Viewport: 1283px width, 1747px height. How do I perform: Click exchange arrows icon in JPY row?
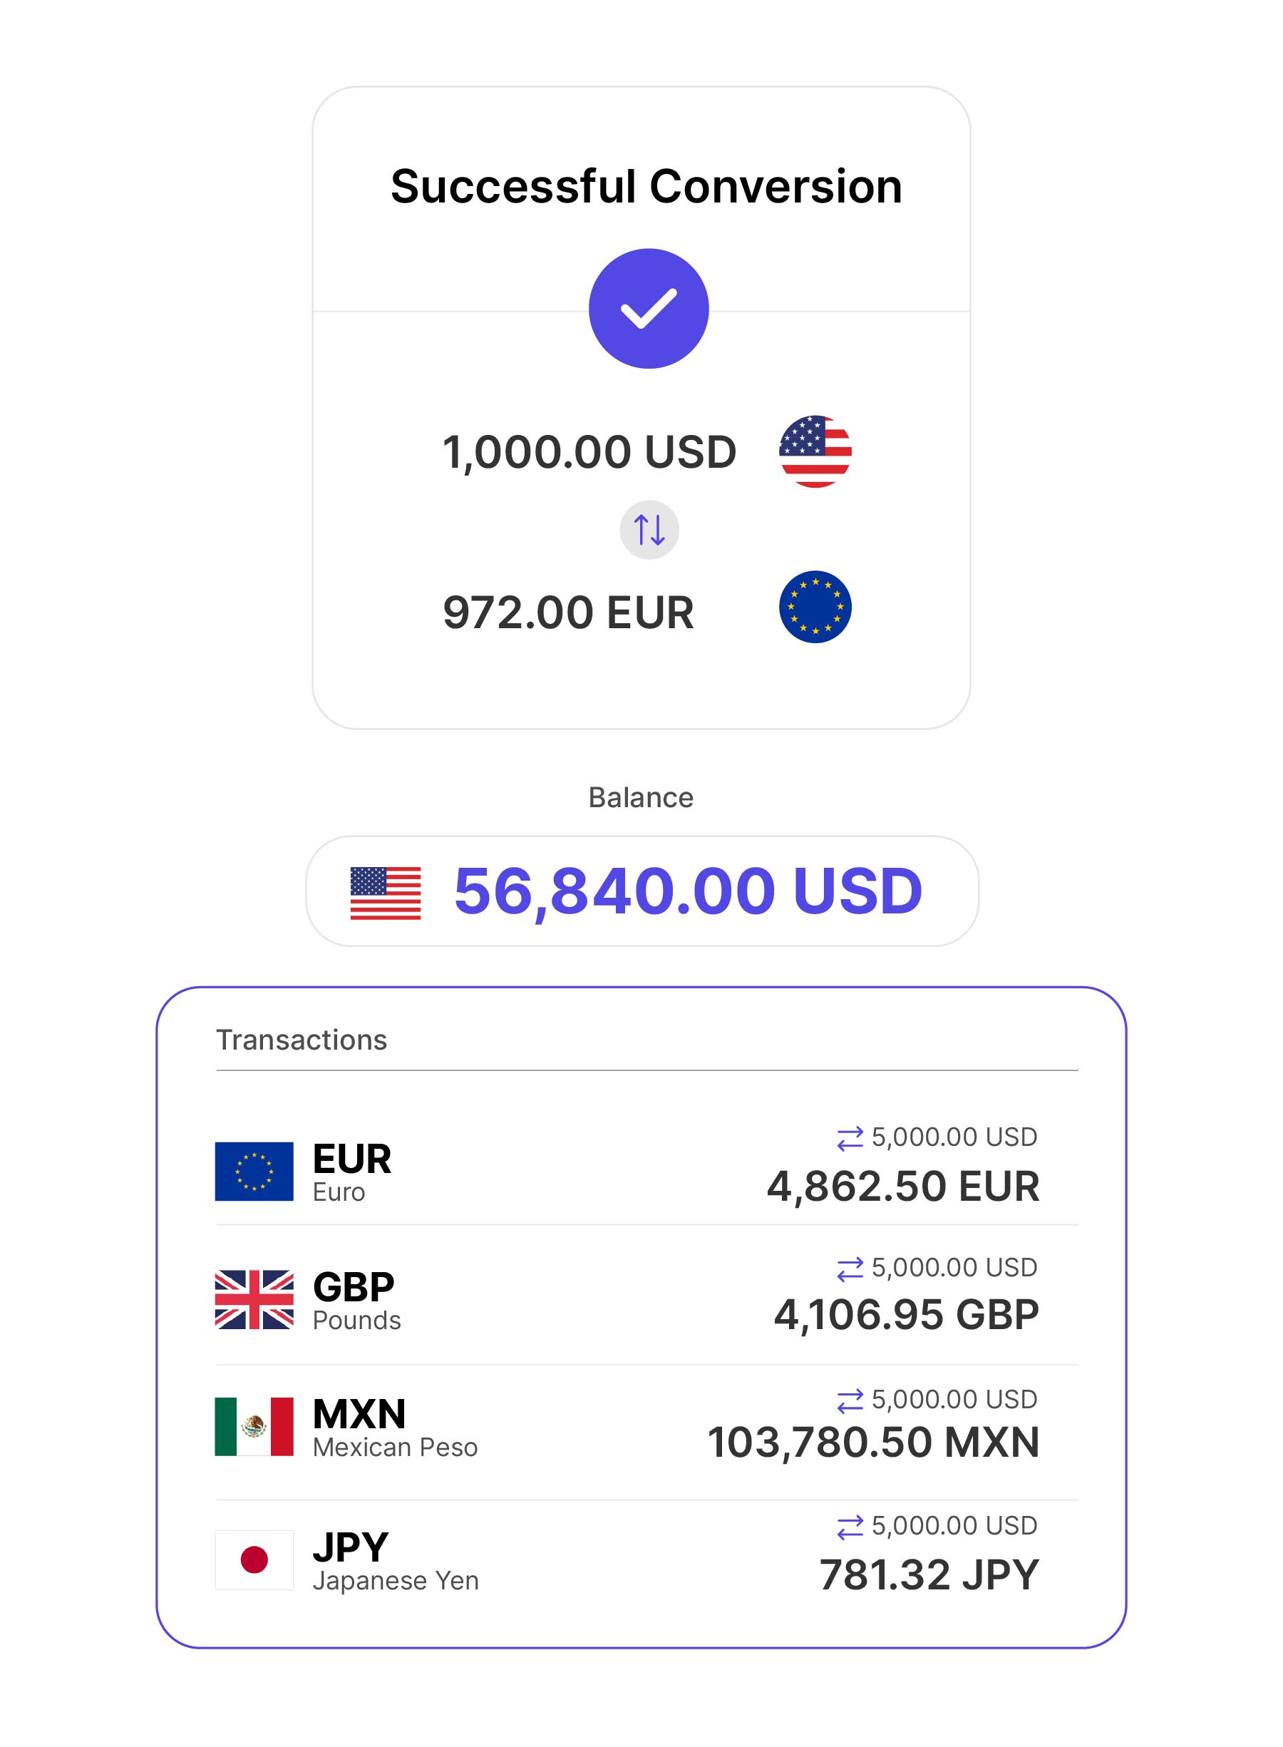click(x=850, y=1527)
